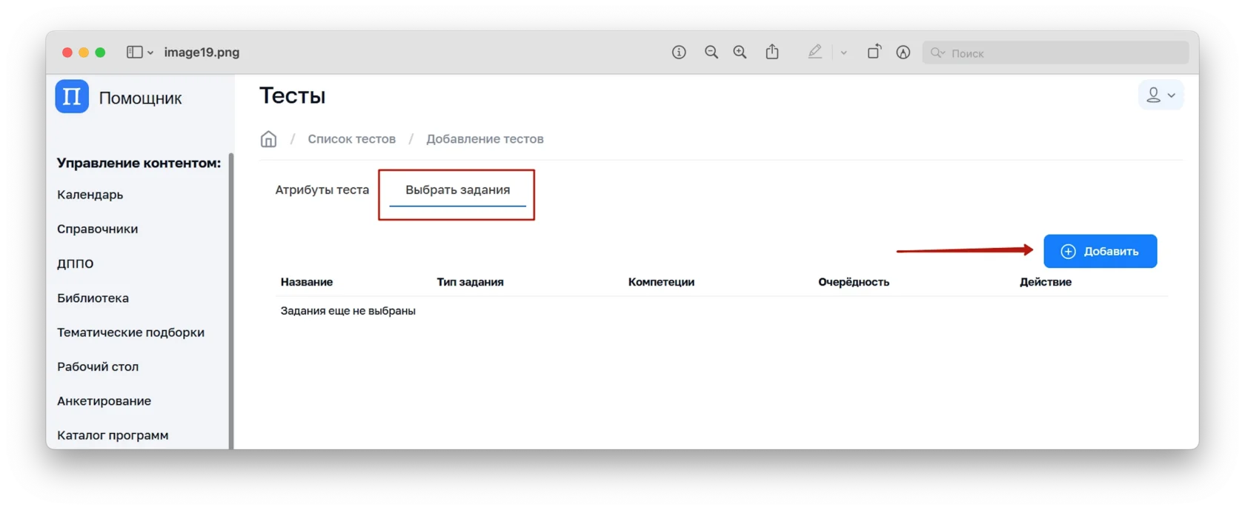Image resolution: width=1245 pixels, height=510 pixels.
Task: Activate the Markup pen icon
Action: 815,52
